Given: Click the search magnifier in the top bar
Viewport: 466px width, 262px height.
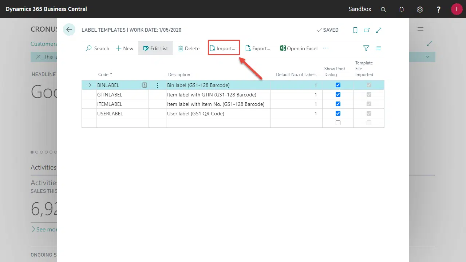Looking at the screenshot, I should pos(383,9).
